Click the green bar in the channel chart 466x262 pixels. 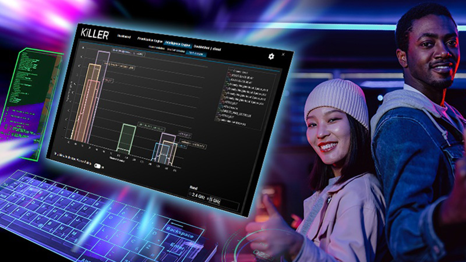(126, 139)
